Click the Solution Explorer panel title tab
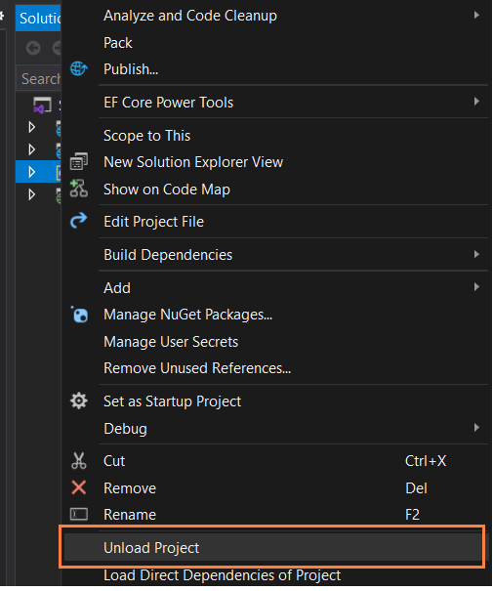 [38, 19]
